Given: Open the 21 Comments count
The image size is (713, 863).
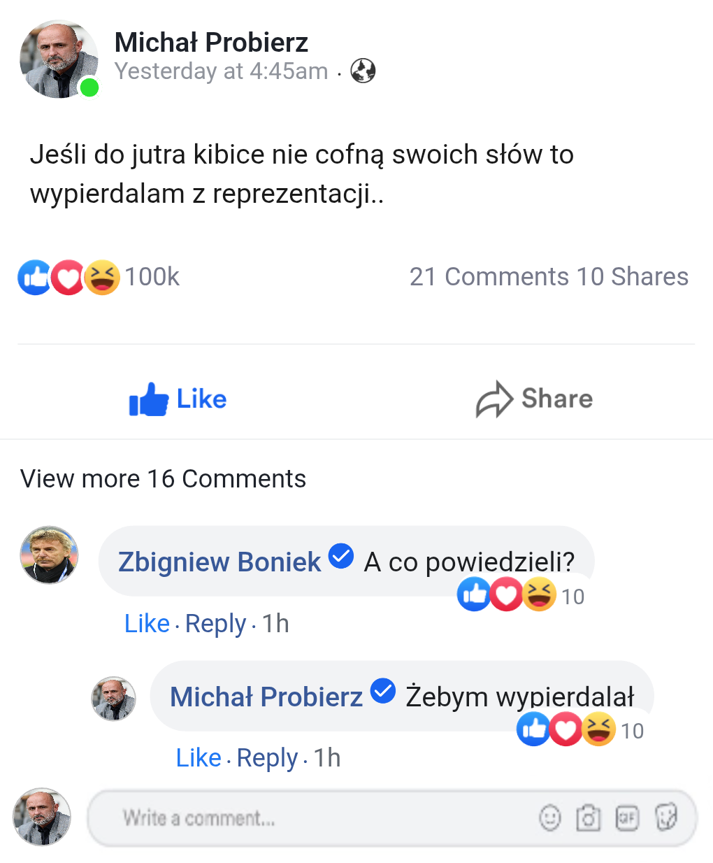Looking at the screenshot, I should [489, 277].
